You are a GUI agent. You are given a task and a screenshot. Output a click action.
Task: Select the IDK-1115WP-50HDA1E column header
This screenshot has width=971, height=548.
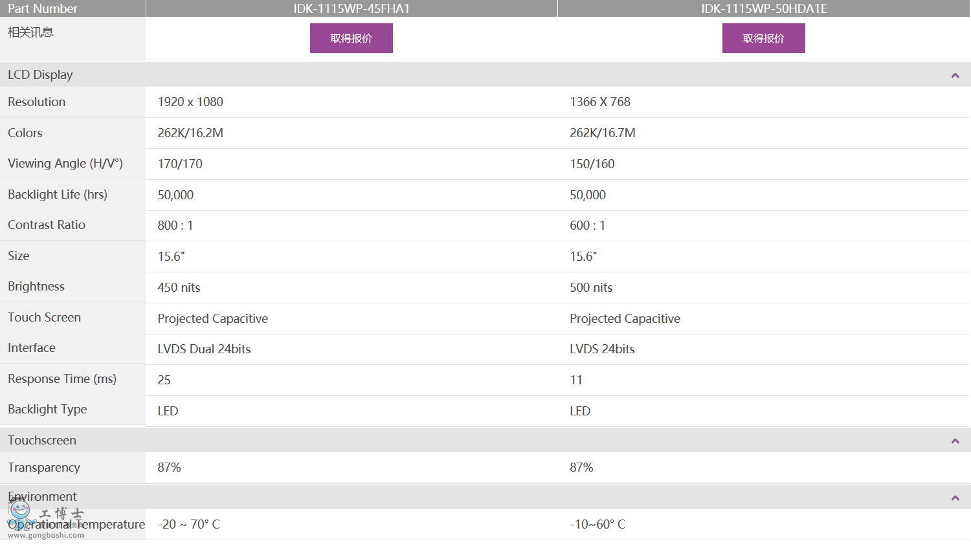(x=763, y=8)
